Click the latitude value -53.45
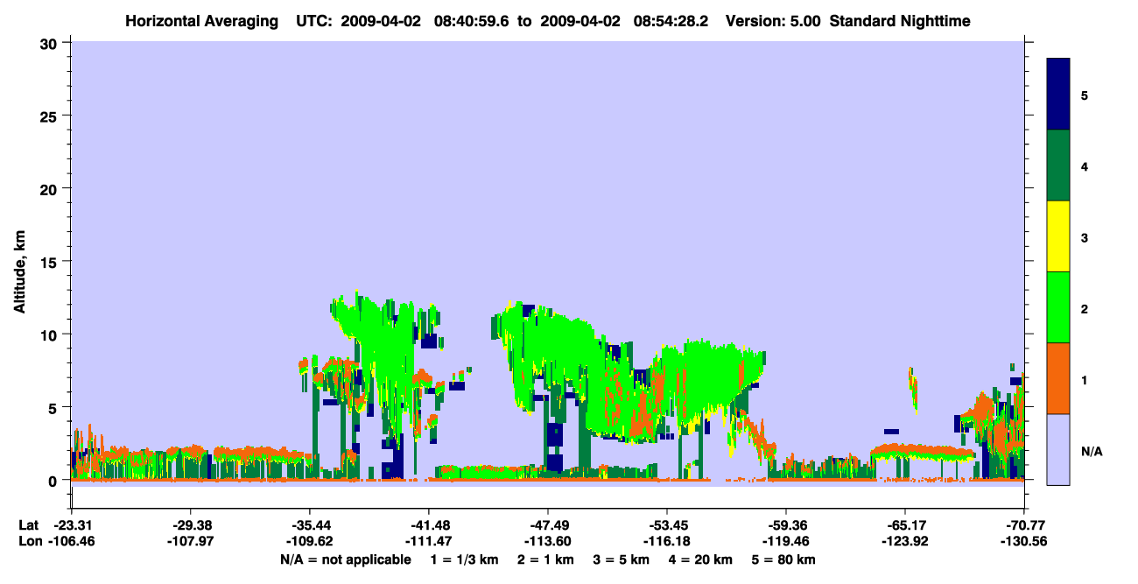Image resolution: width=1138 pixels, height=584 pixels. [x=666, y=525]
